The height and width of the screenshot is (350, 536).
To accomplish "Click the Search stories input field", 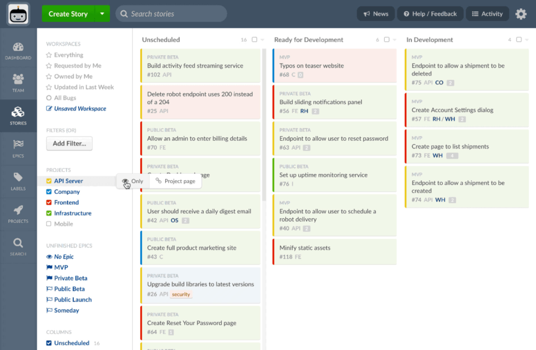I will [x=171, y=14].
